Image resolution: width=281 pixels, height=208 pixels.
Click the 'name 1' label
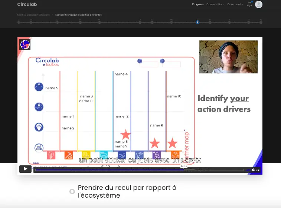(x=68, y=116)
